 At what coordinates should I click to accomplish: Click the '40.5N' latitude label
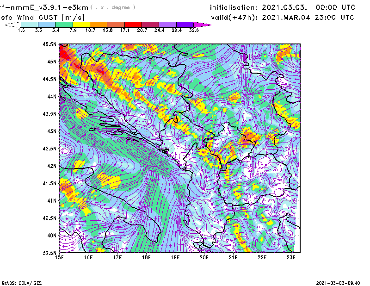point(50,218)
